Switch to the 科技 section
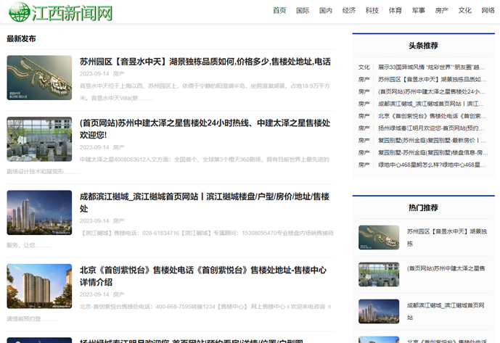Screen dimensions: 500x343 click(372, 11)
